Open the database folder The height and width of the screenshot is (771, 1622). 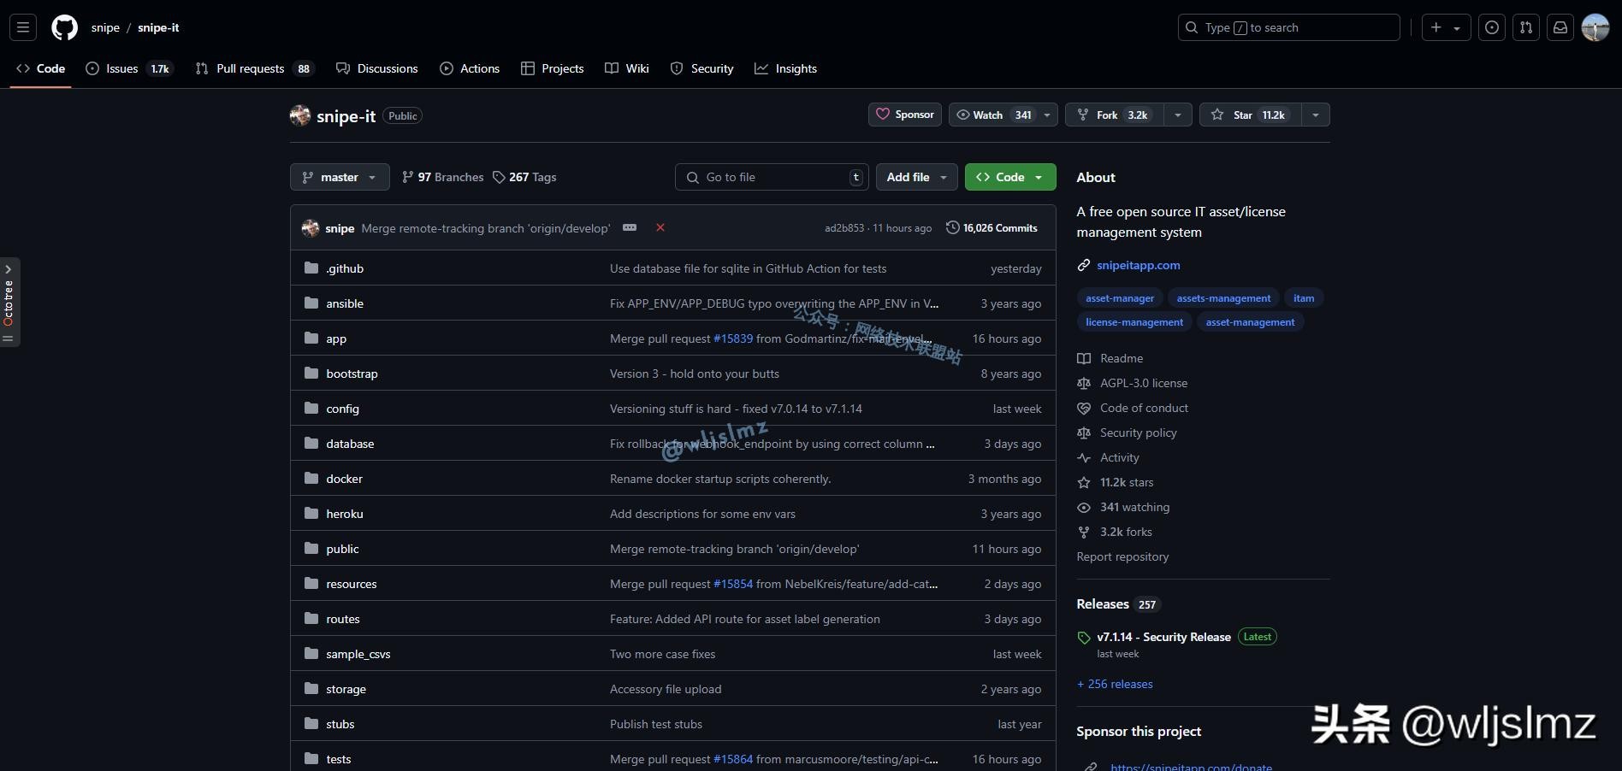point(350,444)
